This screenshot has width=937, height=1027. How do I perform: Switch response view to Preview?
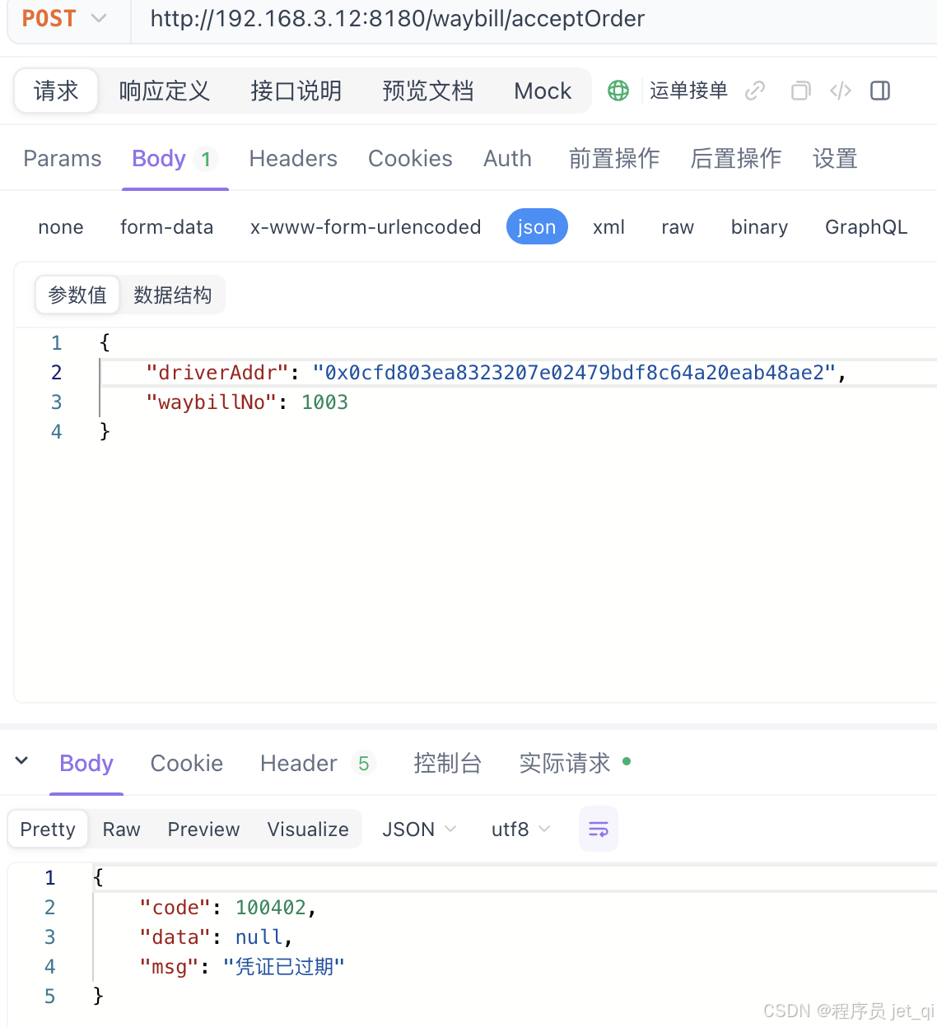(x=203, y=829)
